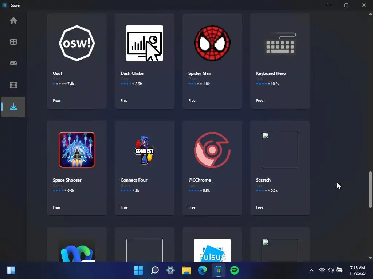The width and height of the screenshot is (373, 279).
Task: Open volume speaker tray icon
Action: 330,270
